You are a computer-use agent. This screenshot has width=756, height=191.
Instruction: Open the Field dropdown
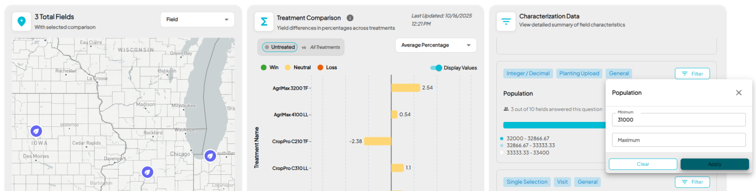coord(197,19)
